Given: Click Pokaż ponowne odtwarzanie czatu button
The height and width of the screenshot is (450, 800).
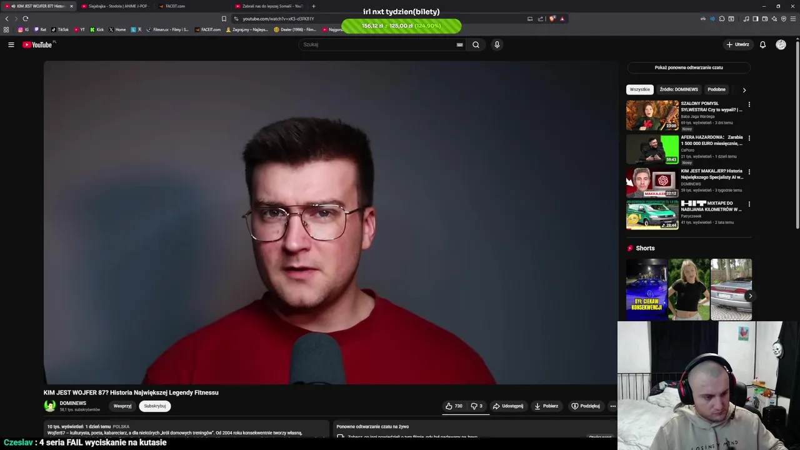Looking at the screenshot, I should point(689,67).
